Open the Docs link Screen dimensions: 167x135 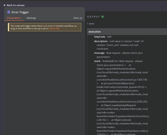[x=78, y=18]
